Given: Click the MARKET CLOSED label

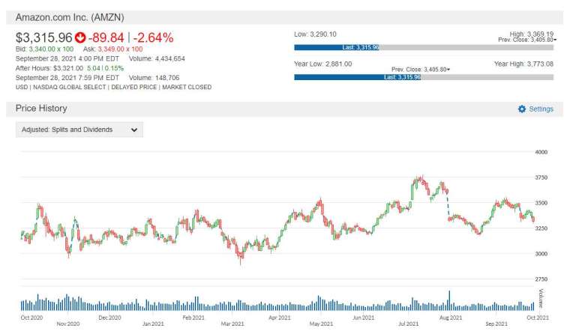Looking at the screenshot, I should (187, 87).
